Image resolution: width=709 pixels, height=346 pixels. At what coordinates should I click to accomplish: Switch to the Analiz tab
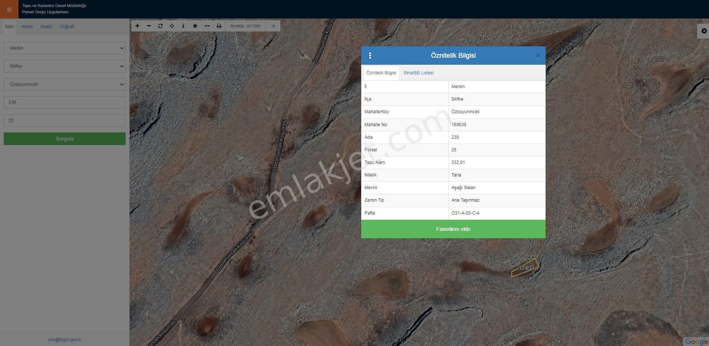click(46, 27)
